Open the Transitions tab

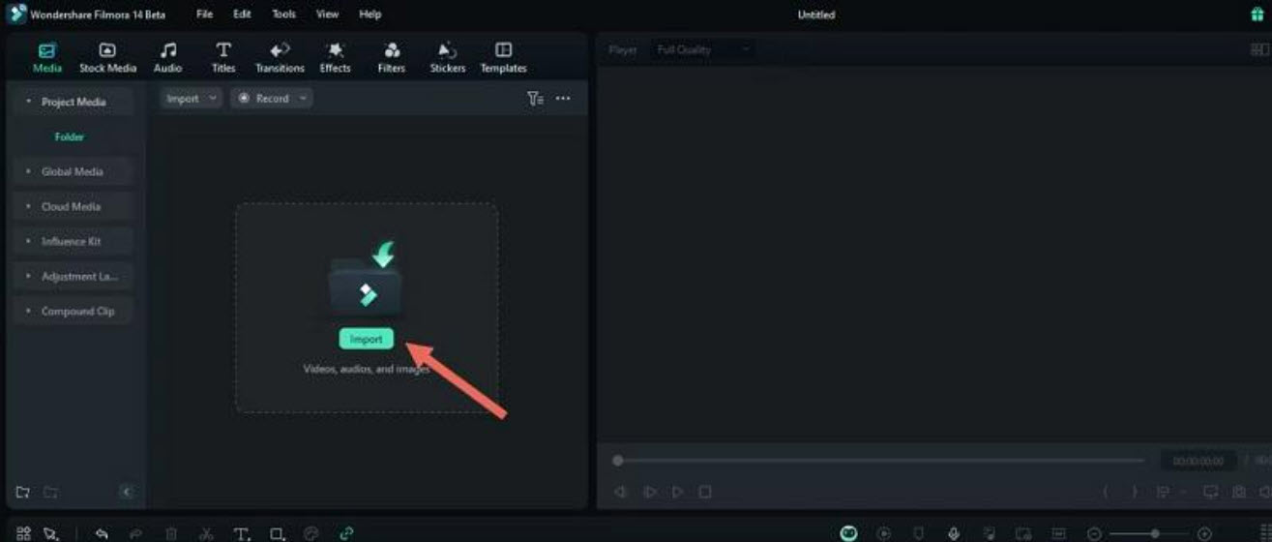click(x=280, y=58)
